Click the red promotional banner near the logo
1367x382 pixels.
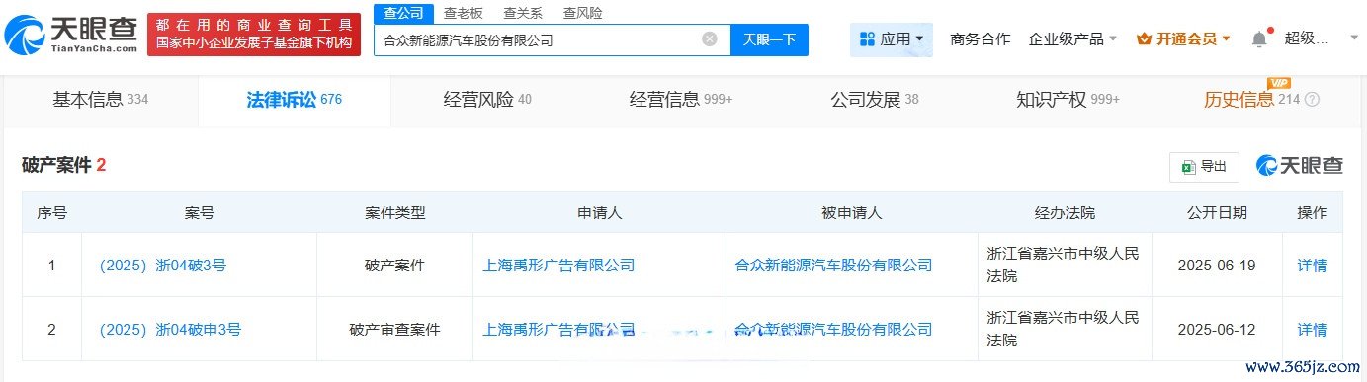(253, 35)
